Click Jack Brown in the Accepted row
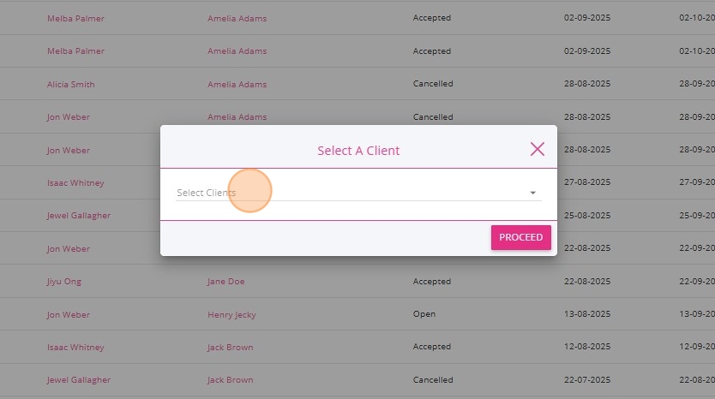Image resolution: width=715 pixels, height=399 pixels. [x=230, y=348]
